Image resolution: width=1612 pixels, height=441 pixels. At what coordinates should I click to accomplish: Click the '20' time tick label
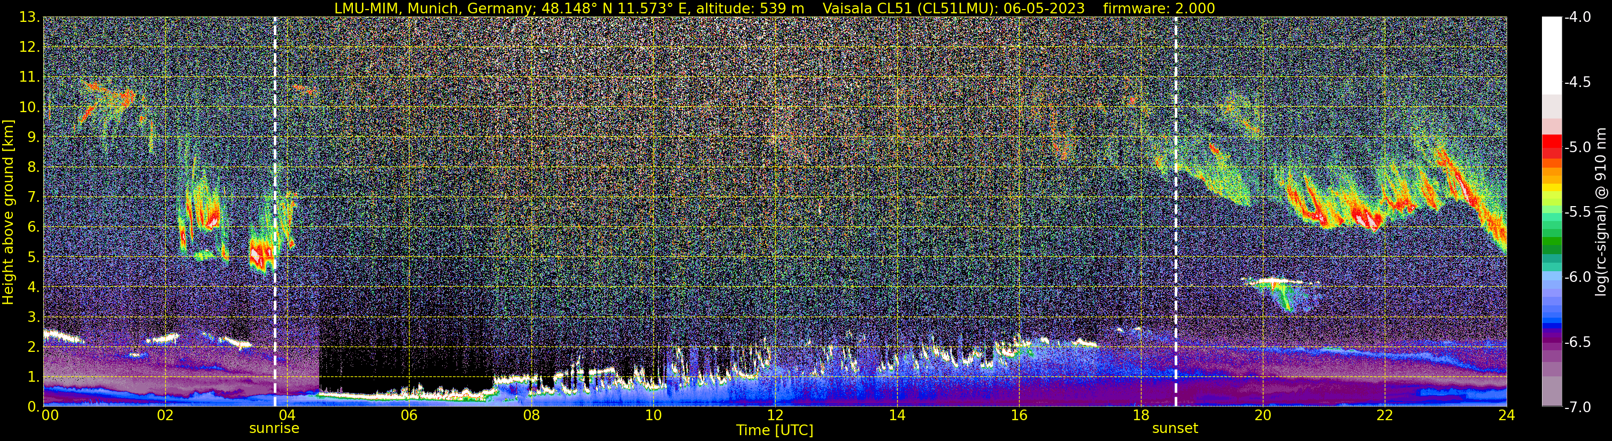(x=1263, y=415)
